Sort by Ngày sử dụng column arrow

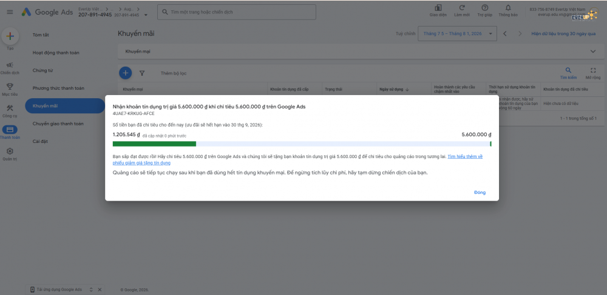point(407,90)
